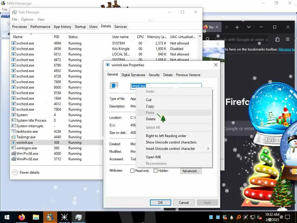Click the MSN Messenger tray icon
The height and width of the screenshot is (223, 297).
point(225,217)
